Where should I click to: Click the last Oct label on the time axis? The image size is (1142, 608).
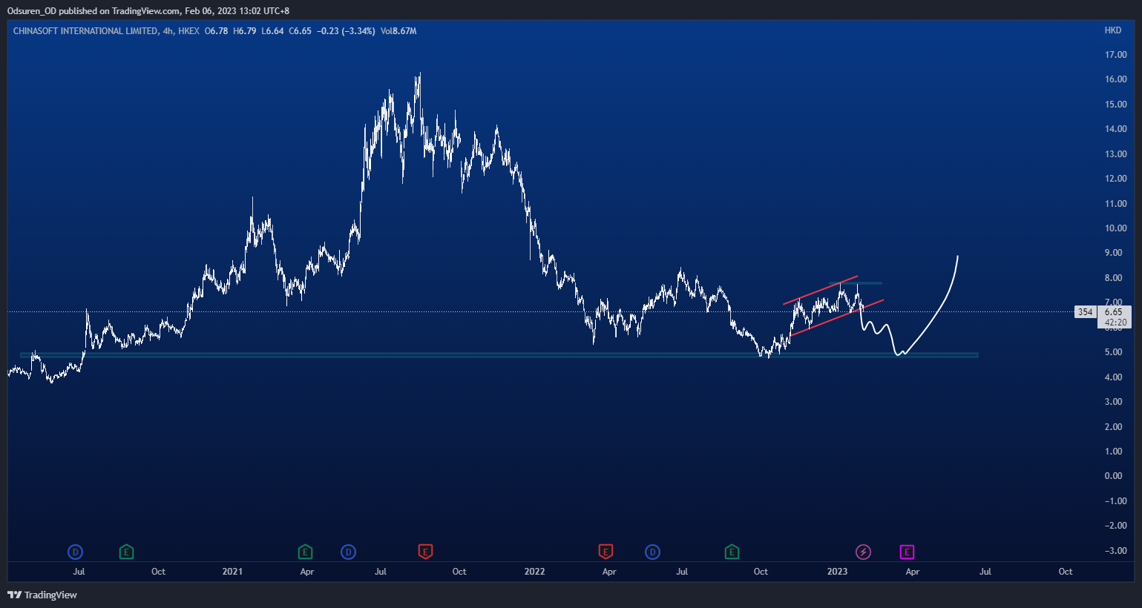coord(1066,572)
